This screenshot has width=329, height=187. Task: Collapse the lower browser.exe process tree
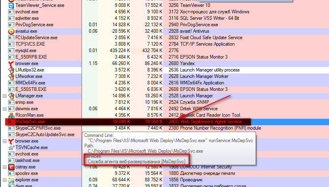4,141
